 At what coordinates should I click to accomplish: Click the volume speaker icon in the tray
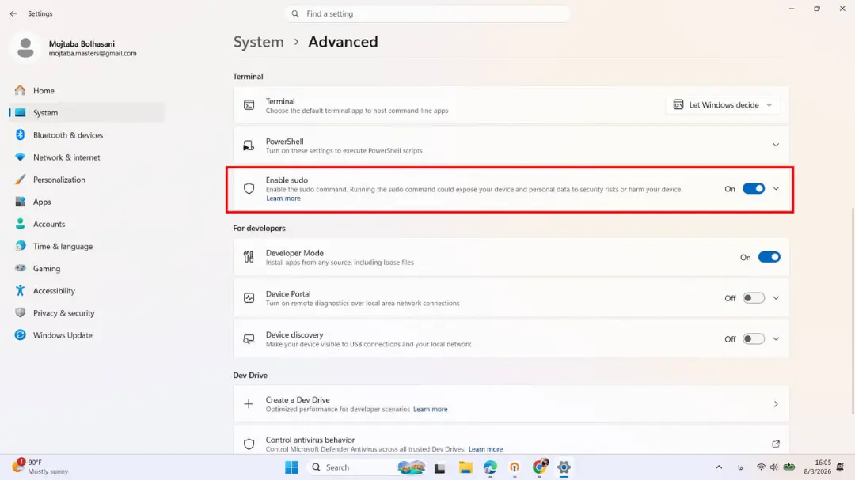coord(773,467)
